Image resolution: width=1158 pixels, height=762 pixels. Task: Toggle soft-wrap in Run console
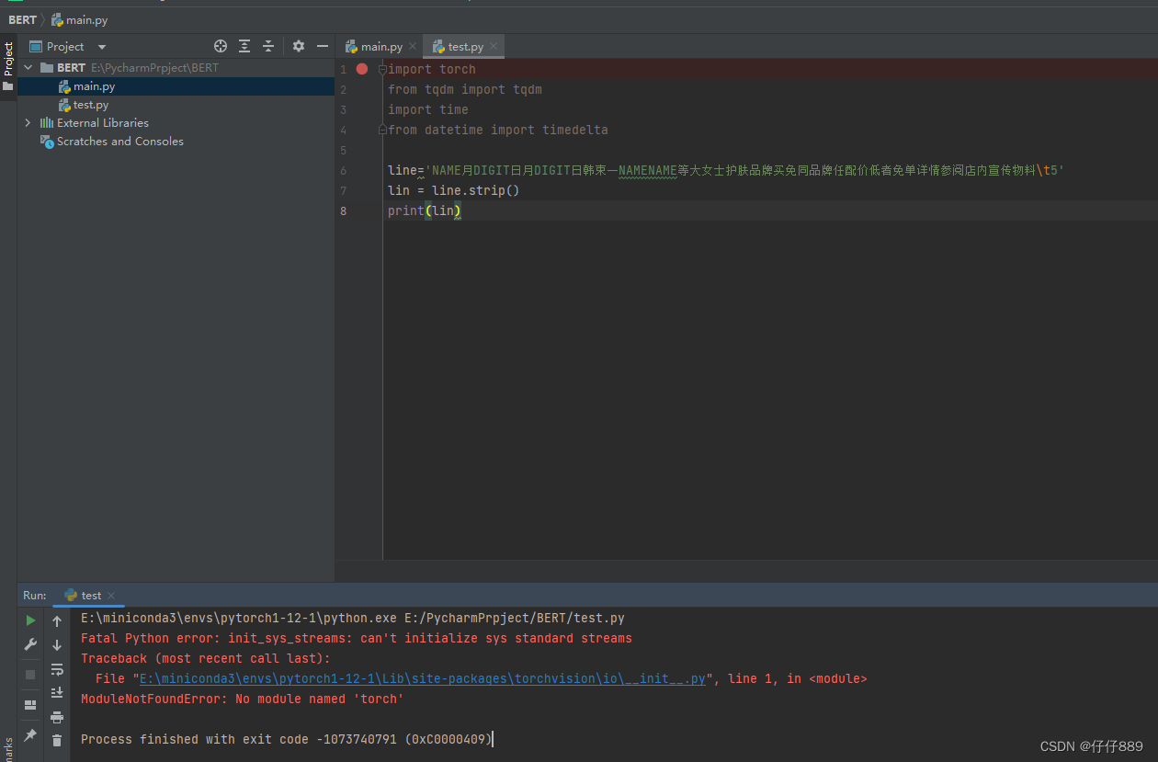[x=57, y=669]
